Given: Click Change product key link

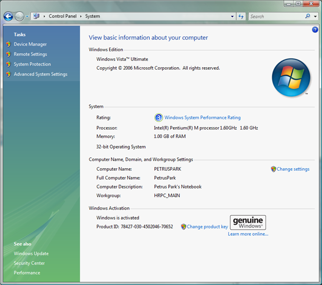Looking at the screenshot, I should [x=208, y=227].
